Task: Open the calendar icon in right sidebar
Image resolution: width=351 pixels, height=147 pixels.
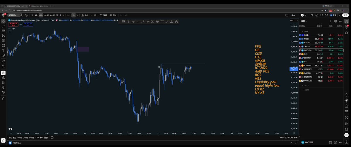Action: (347, 112)
